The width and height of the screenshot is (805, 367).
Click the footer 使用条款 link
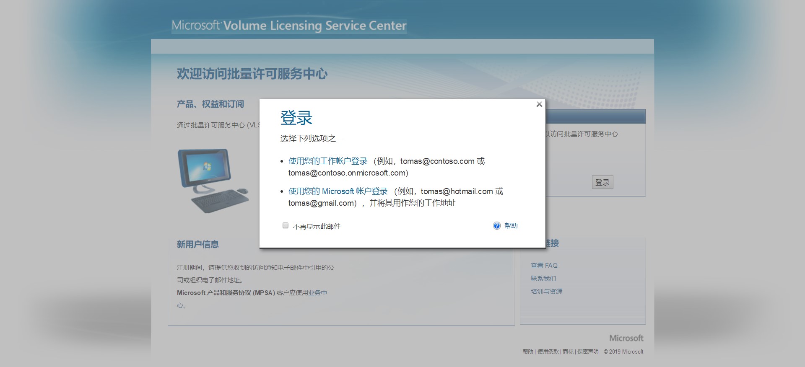point(548,351)
